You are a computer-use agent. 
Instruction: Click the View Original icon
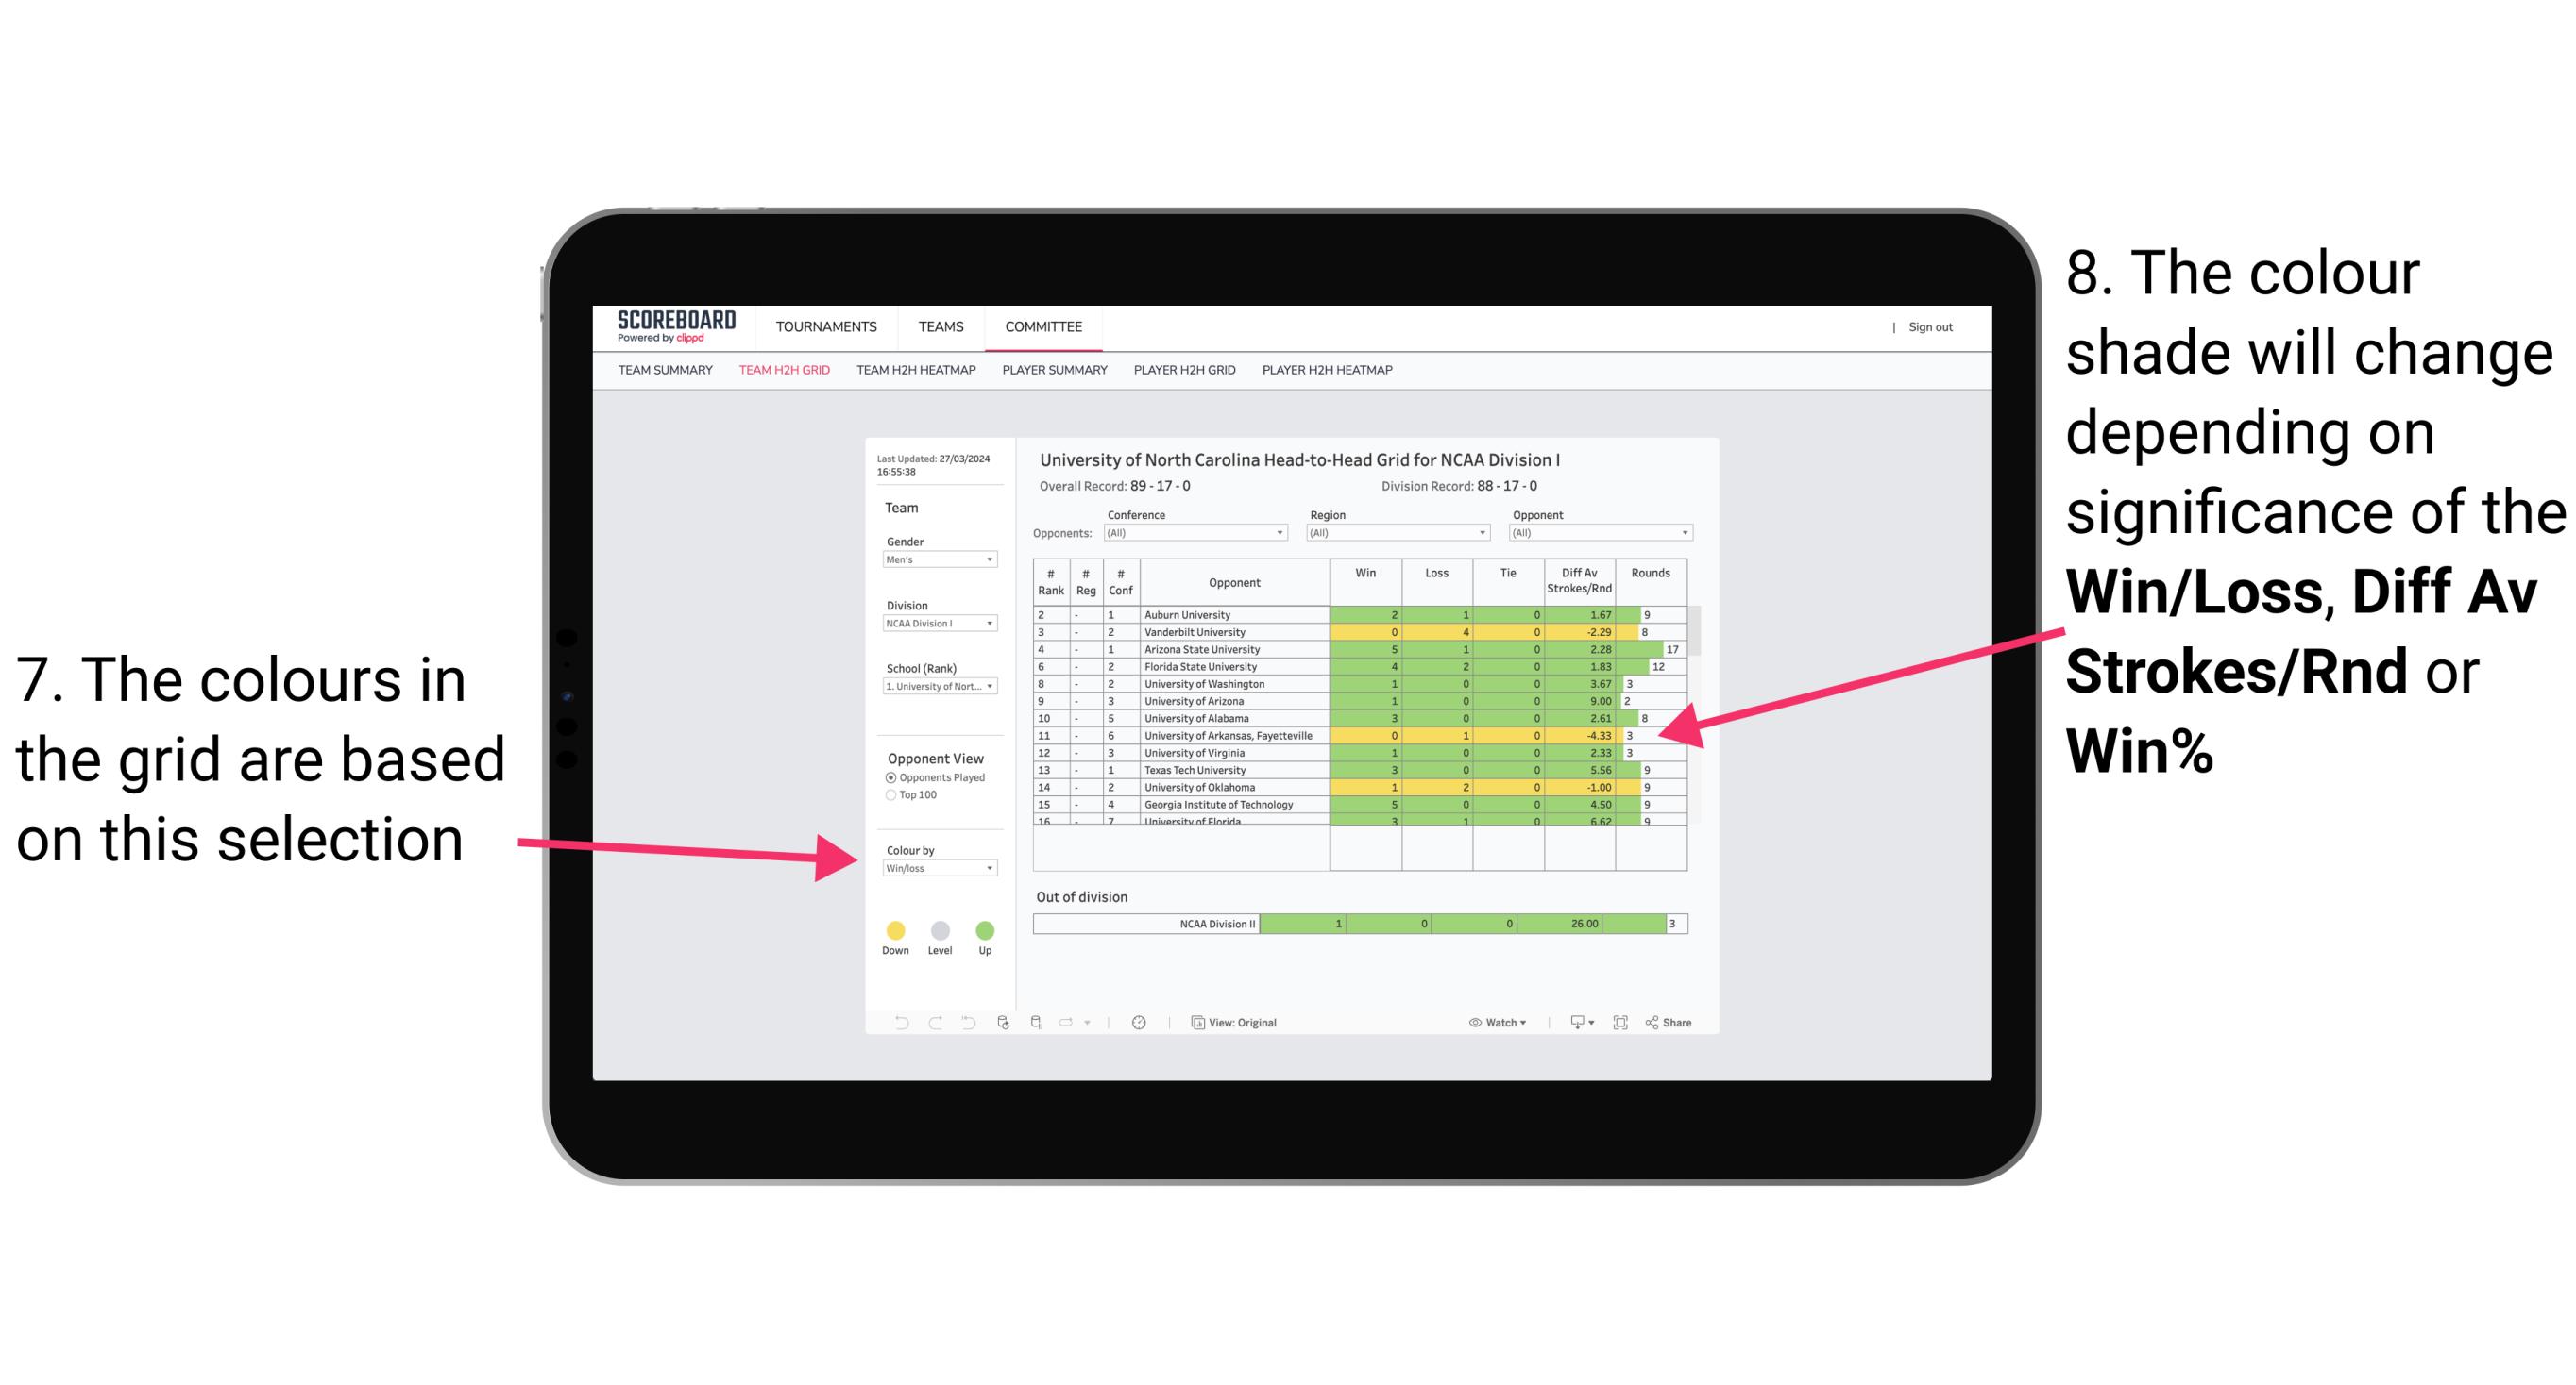click(1196, 1022)
